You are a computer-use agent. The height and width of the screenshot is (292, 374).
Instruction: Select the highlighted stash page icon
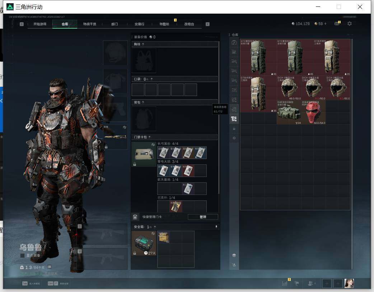[x=234, y=119]
